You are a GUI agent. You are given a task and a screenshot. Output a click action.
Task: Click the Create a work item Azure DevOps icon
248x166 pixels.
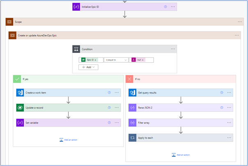point(20,93)
